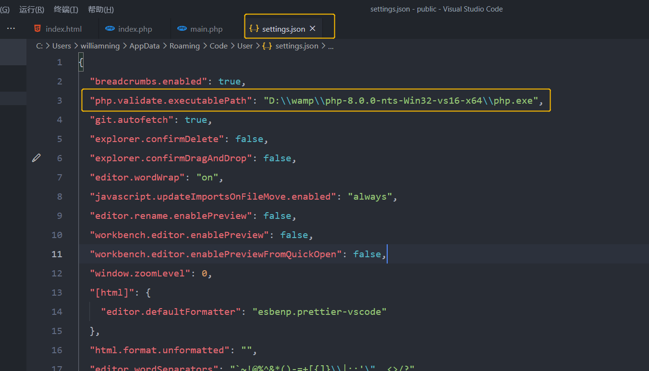Click the JSON braces icon on settings.json tab
649x371 pixels.
[254, 28]
